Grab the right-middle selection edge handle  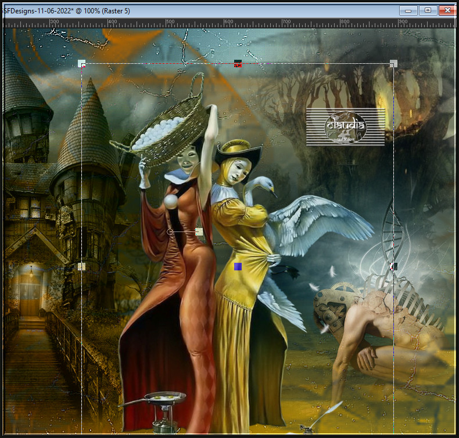tap(394, 266)
